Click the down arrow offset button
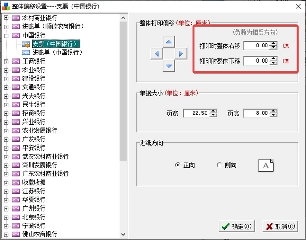This screenshot has width=306, height=240. pos(169,66)
